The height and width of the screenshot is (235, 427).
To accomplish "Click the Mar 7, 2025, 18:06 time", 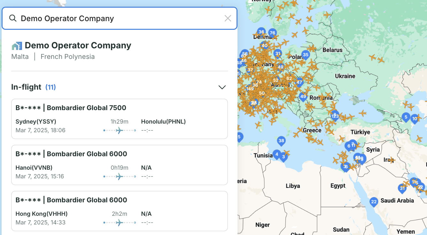I will [40, 130].
